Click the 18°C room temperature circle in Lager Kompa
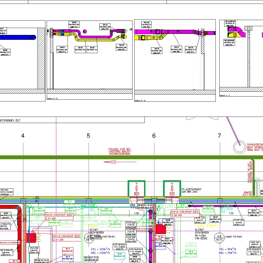This screenshot has height=263, width=263. (219, 238)
